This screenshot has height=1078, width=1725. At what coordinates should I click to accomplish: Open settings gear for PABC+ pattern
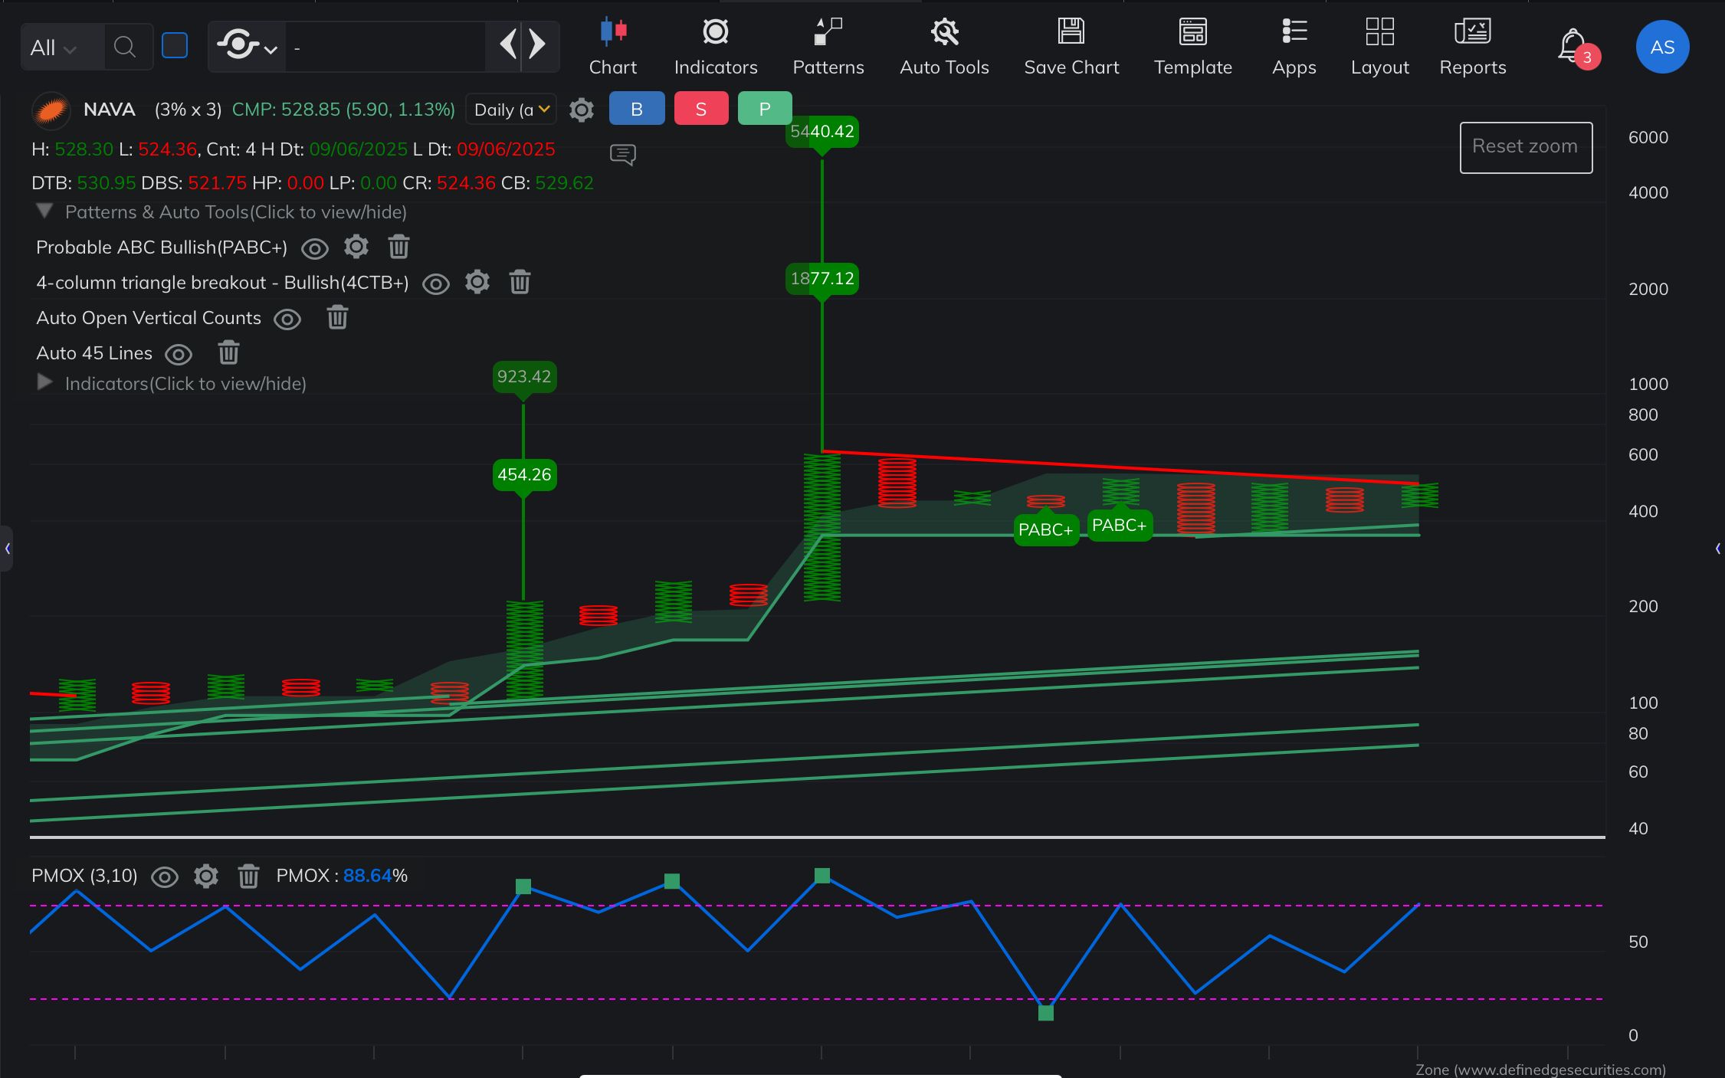pyautogui.click(x=356, y=247)
